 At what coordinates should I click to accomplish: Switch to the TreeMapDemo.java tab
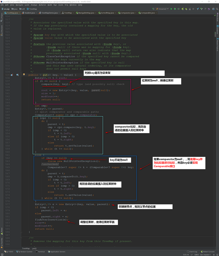[50, 13]
